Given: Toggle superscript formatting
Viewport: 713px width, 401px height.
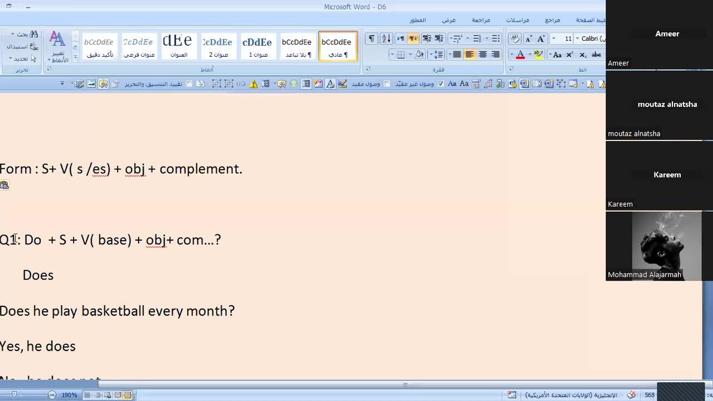Looking at the screenshot, I should point(570,55).
